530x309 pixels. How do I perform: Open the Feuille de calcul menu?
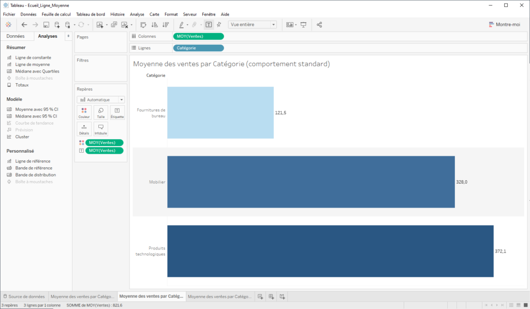(x=56, y=14)
